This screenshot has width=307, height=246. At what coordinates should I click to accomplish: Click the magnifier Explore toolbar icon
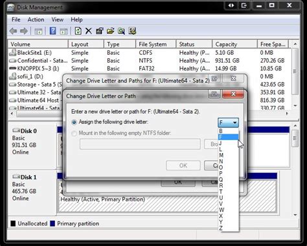pyautogui.click(x=121, y=31)
